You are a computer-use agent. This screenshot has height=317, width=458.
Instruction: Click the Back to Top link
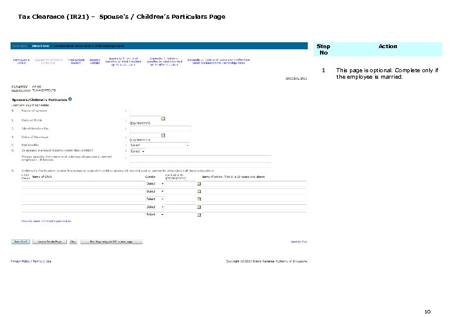pos(298,242)
